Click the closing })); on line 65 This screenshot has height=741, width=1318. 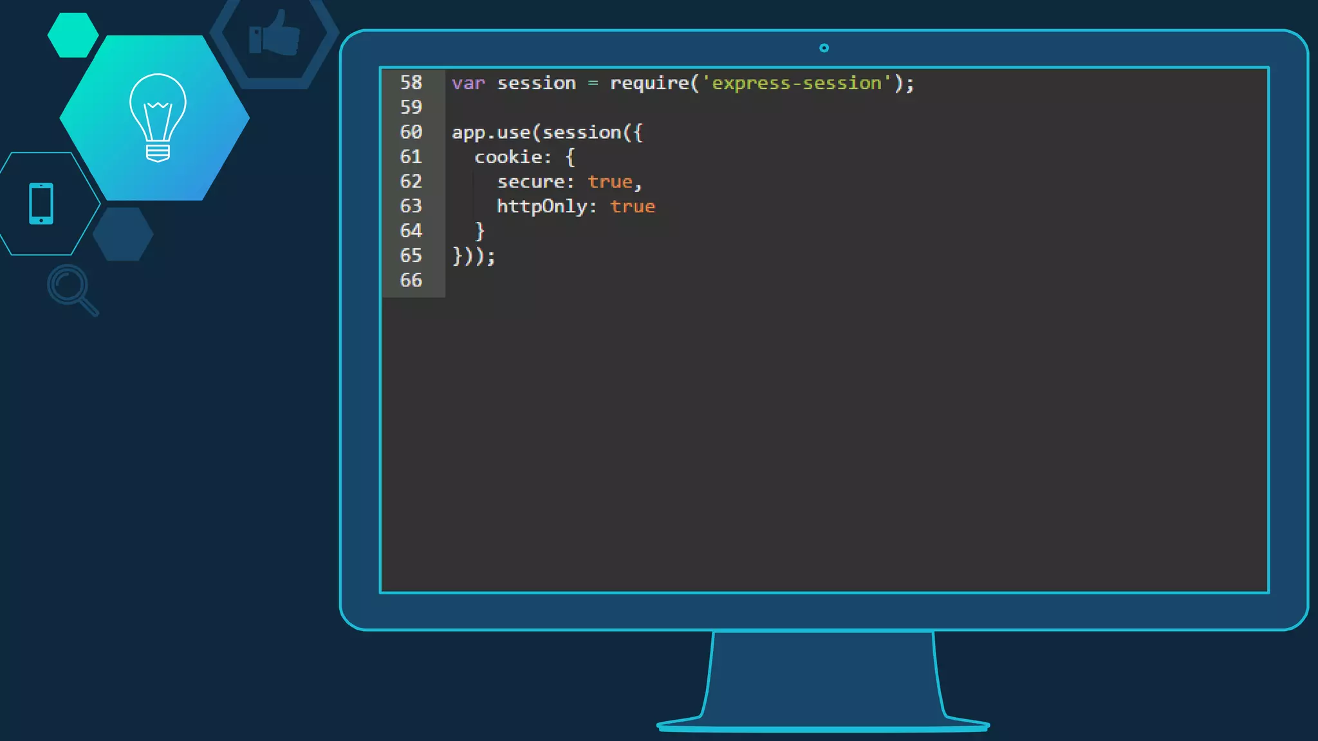(x=474, y=257)
